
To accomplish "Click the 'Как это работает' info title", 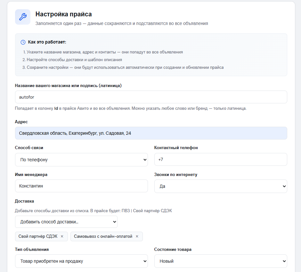I will pos(47,42).
